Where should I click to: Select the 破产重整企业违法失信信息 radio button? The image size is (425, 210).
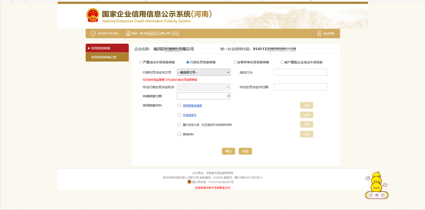pyautogui.click(x=282, y=62)
